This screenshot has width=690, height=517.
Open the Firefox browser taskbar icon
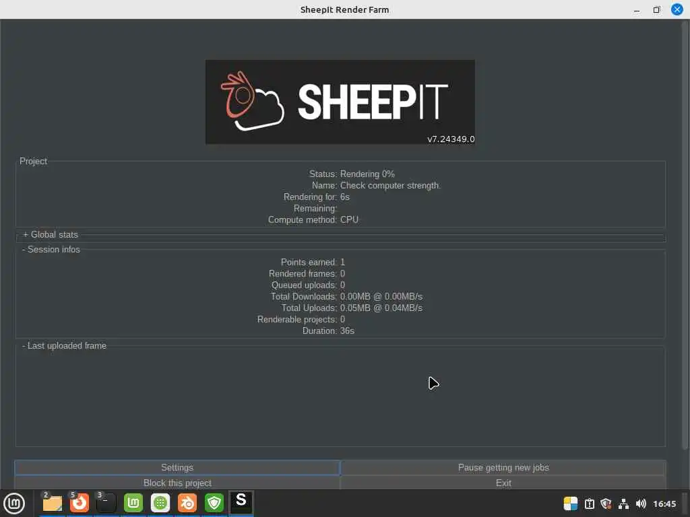pyautogui.click(x=80, y=503)
